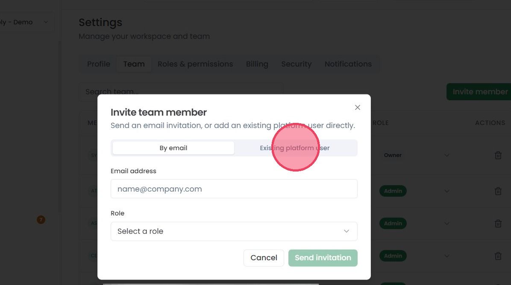Expand the second Admin role chevron

point(447,224)
